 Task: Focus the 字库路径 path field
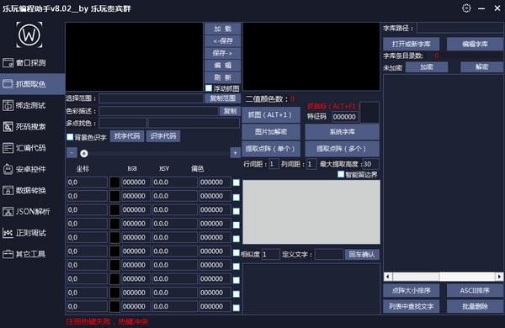tap(460, 28)
